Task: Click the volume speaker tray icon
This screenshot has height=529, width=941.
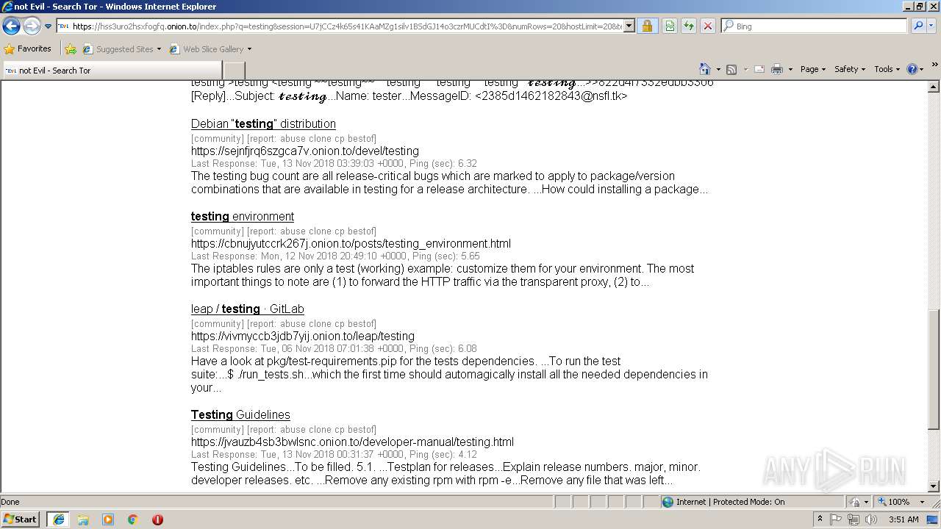Action: pos(871,519)
